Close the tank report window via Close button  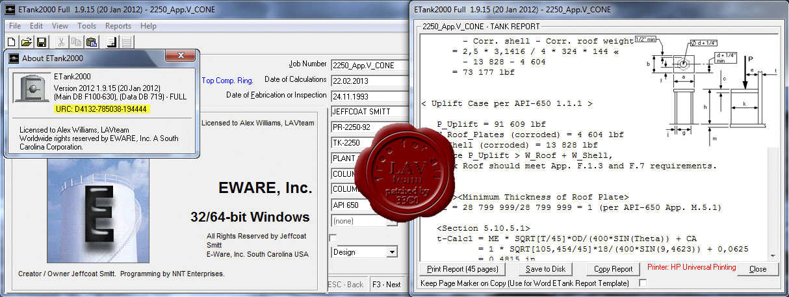(x=757, y=268)
